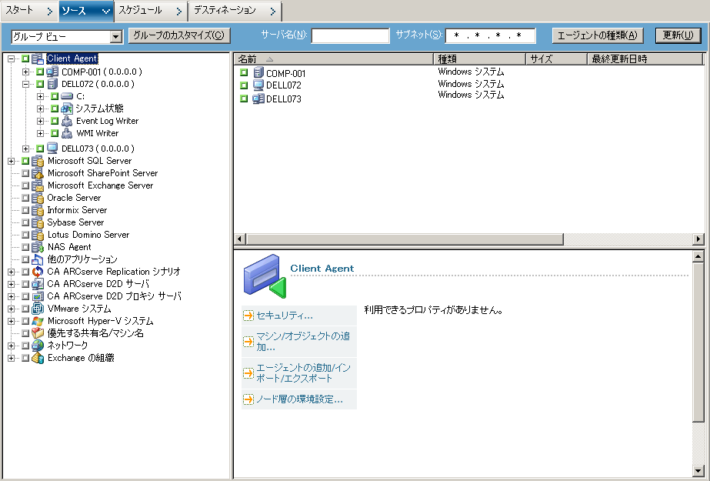
Task: Collapse the Client Agent tree node
Action: click(x=12, y=59)
